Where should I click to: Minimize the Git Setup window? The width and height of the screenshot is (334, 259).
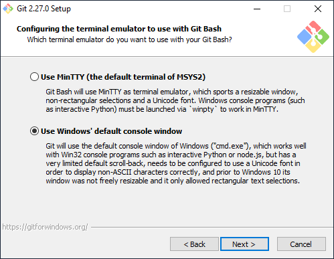(x=257, y=9)
